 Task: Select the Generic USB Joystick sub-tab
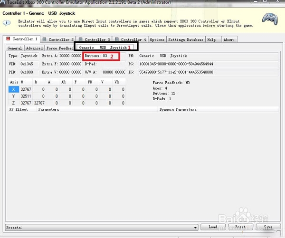pyautogui.click(x=104, y=48)
